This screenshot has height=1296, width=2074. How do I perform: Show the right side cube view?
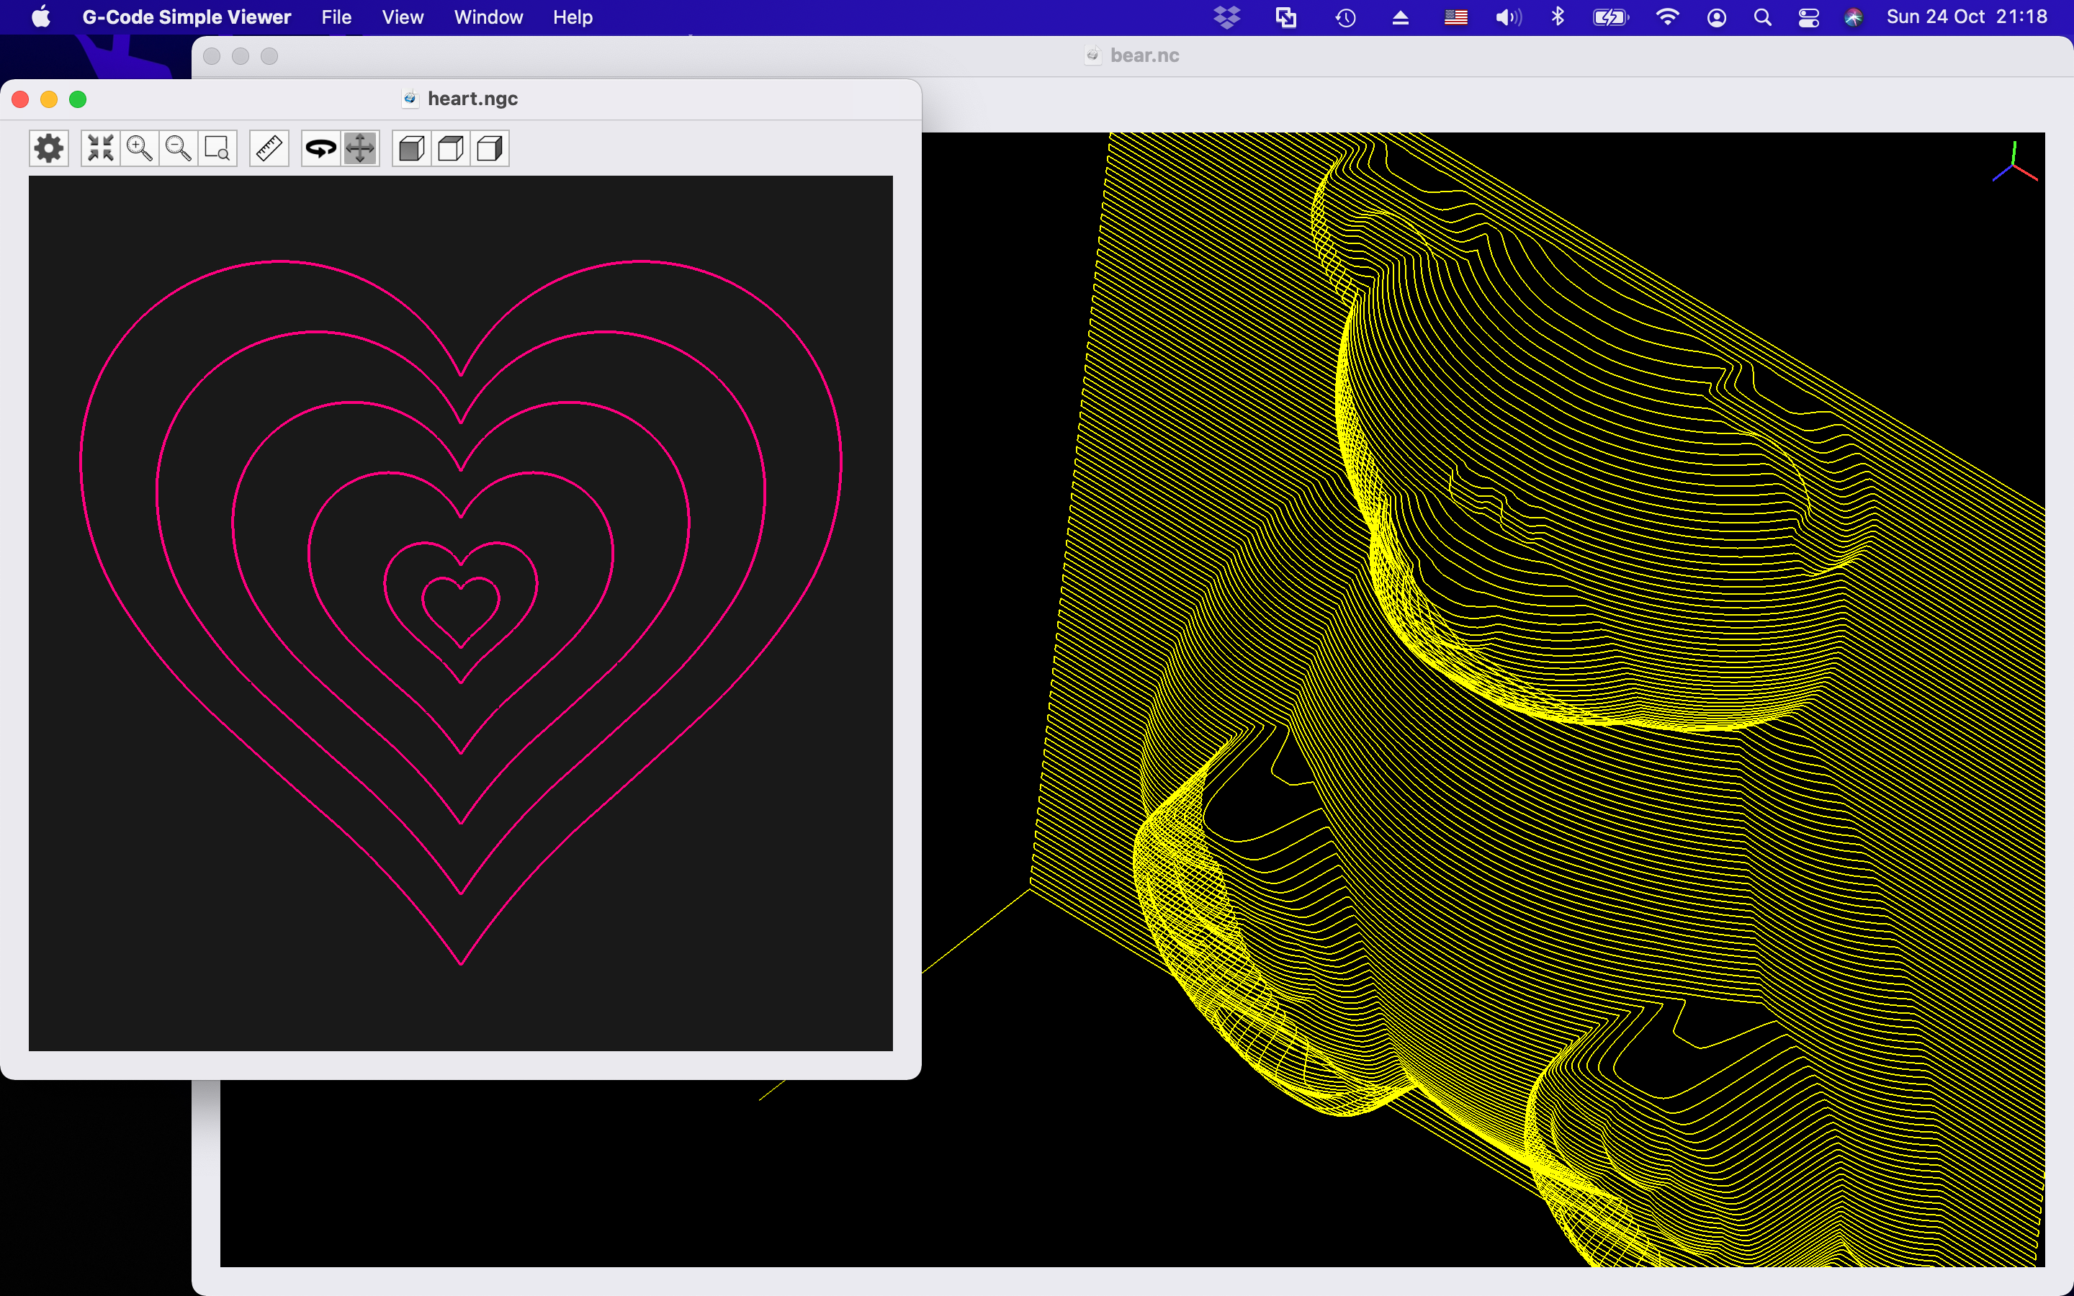pyautogui.click(x=490, y=148)
